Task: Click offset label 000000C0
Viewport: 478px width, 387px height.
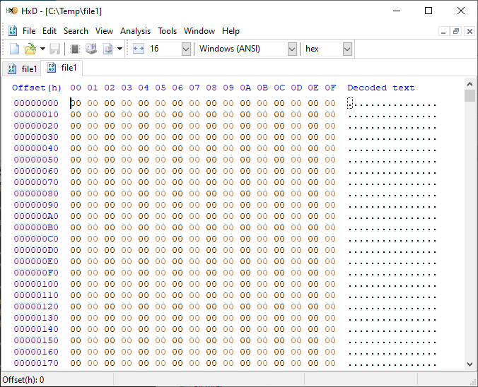Action: coord(36,239)
